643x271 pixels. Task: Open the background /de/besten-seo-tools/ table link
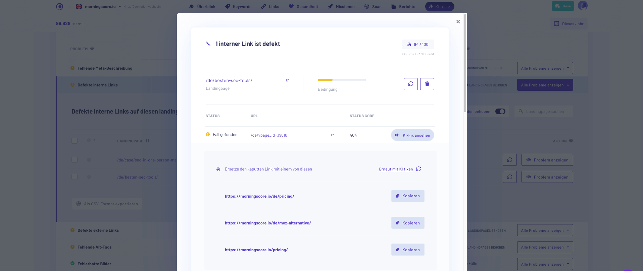tap(137, 177)
